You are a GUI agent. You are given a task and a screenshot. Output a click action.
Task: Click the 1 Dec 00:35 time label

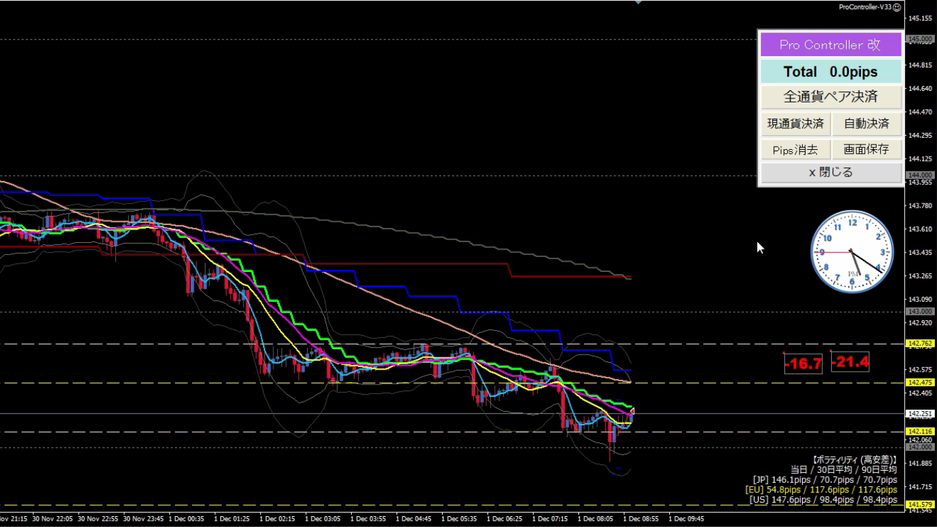[x=186, y=519]
